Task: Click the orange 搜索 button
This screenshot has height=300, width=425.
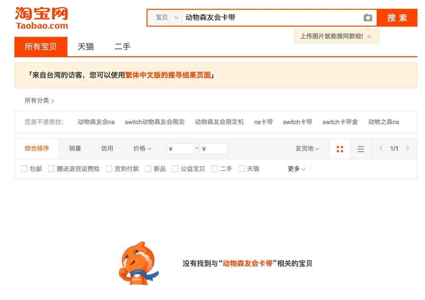Action: (397, 17)
